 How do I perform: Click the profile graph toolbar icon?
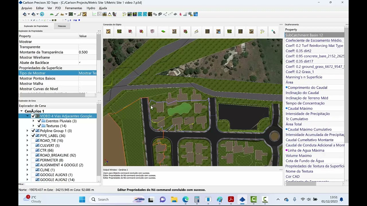point(94,14)
